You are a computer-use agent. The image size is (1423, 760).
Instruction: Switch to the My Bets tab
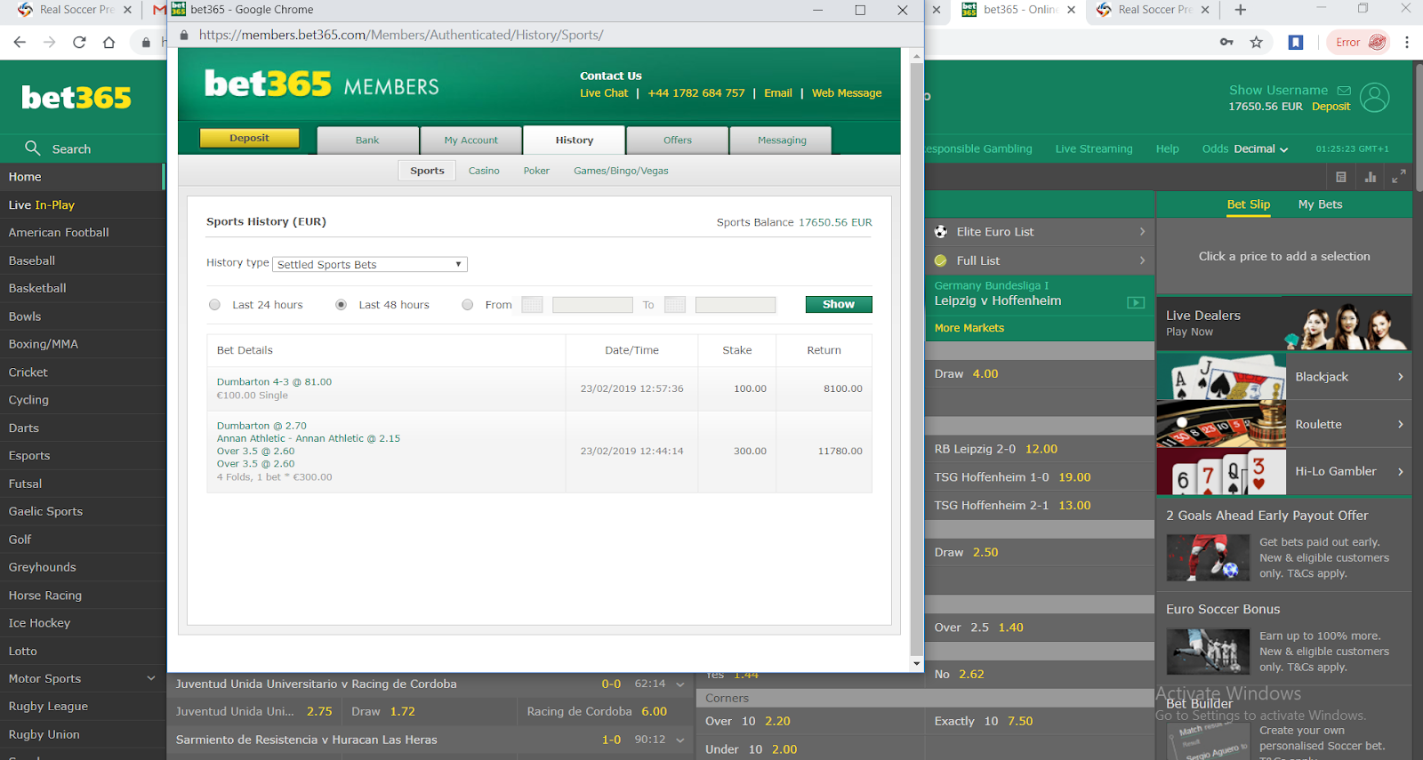1320,204
